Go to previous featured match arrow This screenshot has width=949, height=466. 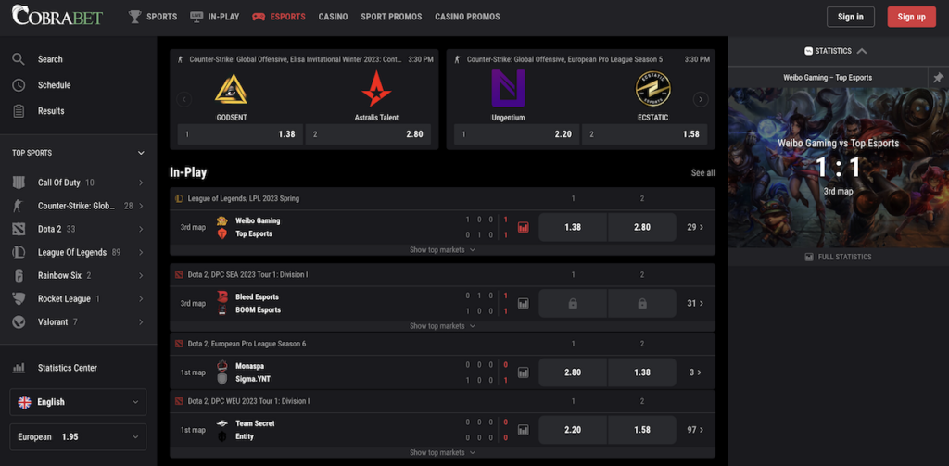tap(184, 99)
